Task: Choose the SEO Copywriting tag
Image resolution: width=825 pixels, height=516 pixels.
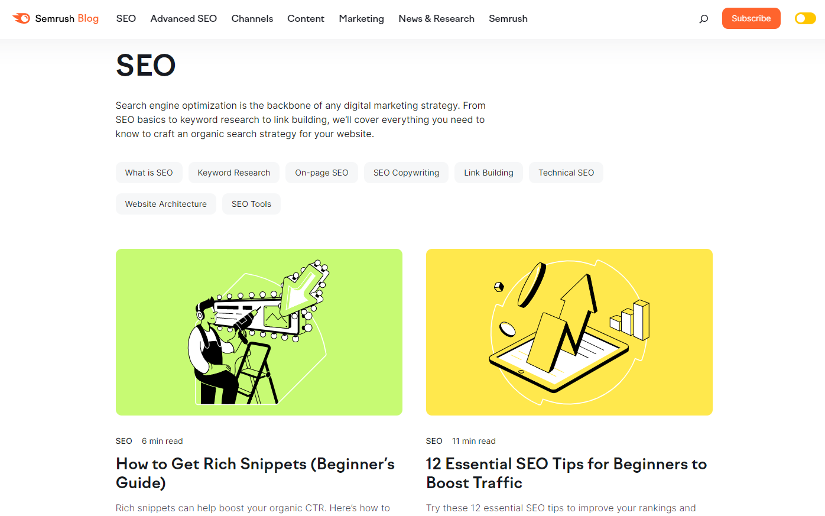Action: (x=407, y=173)
